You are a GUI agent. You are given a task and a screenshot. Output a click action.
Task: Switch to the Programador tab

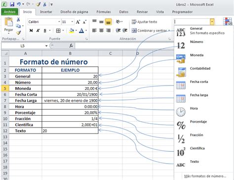tap(182, 12)
